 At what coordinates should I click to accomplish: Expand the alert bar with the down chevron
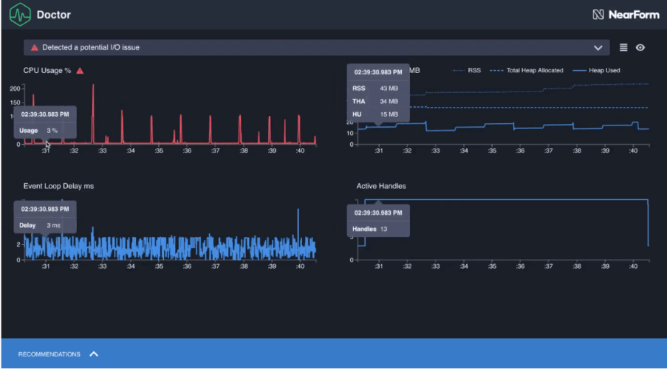598,47
